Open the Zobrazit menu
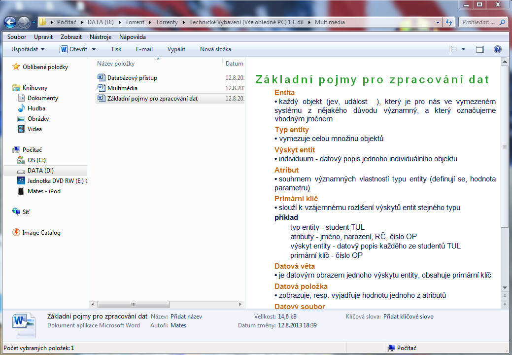 coord(71,36)
